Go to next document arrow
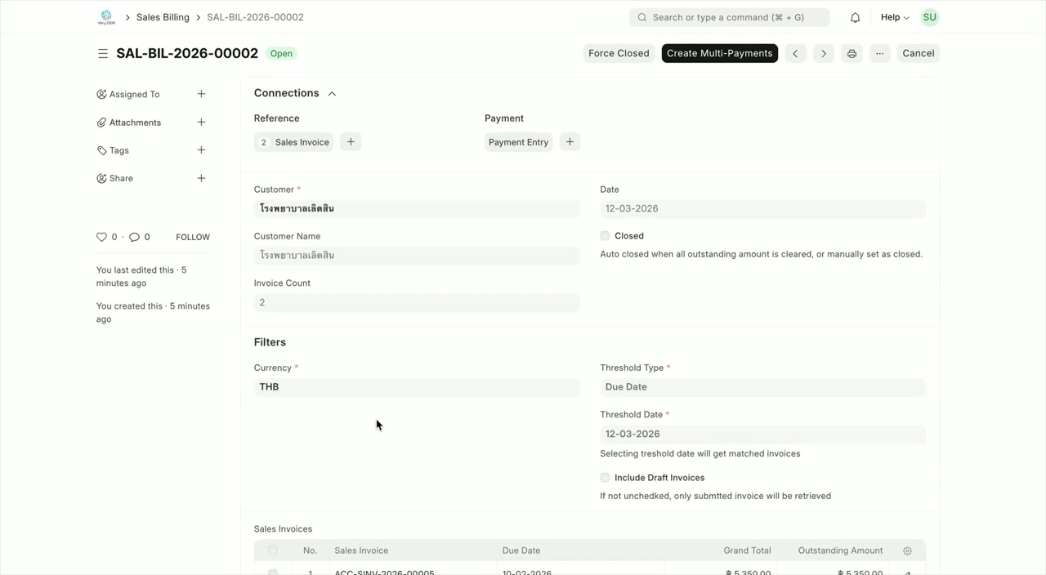1046x575 pixels. 824,54
